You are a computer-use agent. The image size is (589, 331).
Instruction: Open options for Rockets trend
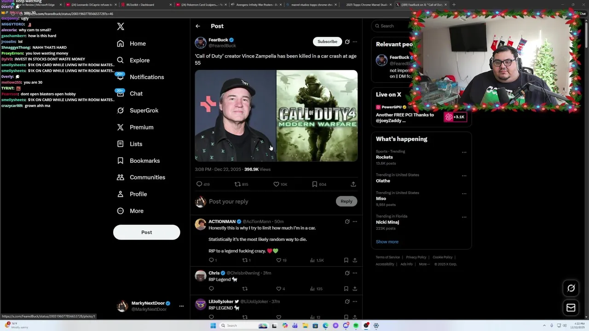(464, 152)
